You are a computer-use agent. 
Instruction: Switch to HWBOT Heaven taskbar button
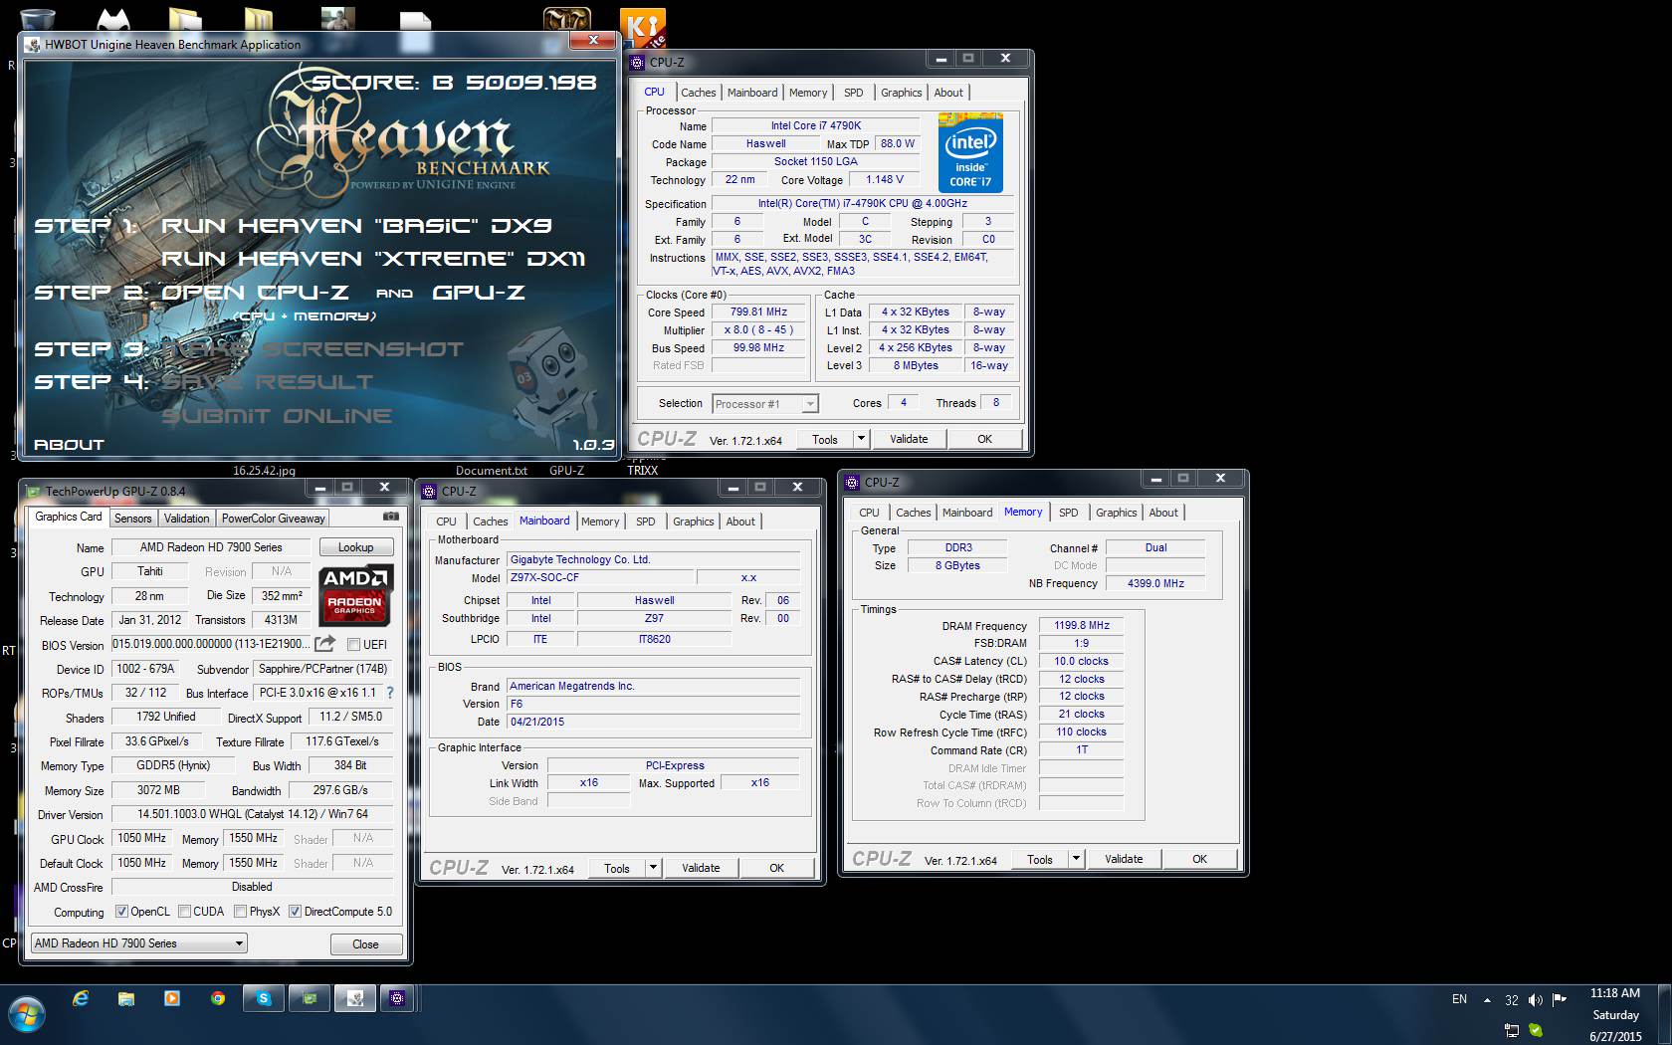point(354,998)
